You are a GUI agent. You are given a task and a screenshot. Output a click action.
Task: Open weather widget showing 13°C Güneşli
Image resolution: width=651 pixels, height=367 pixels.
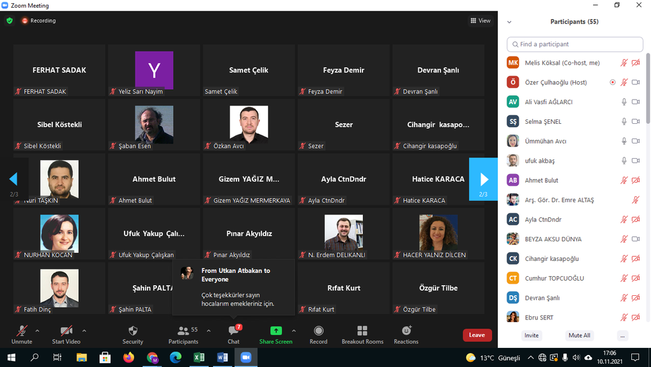pyautogui.click(x=493, y=357)
